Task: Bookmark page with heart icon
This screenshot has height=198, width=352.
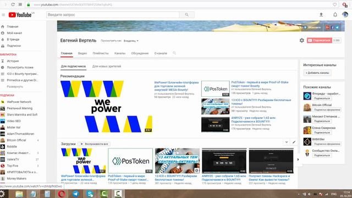Action: pyautogui.click(x=334, y=4)
